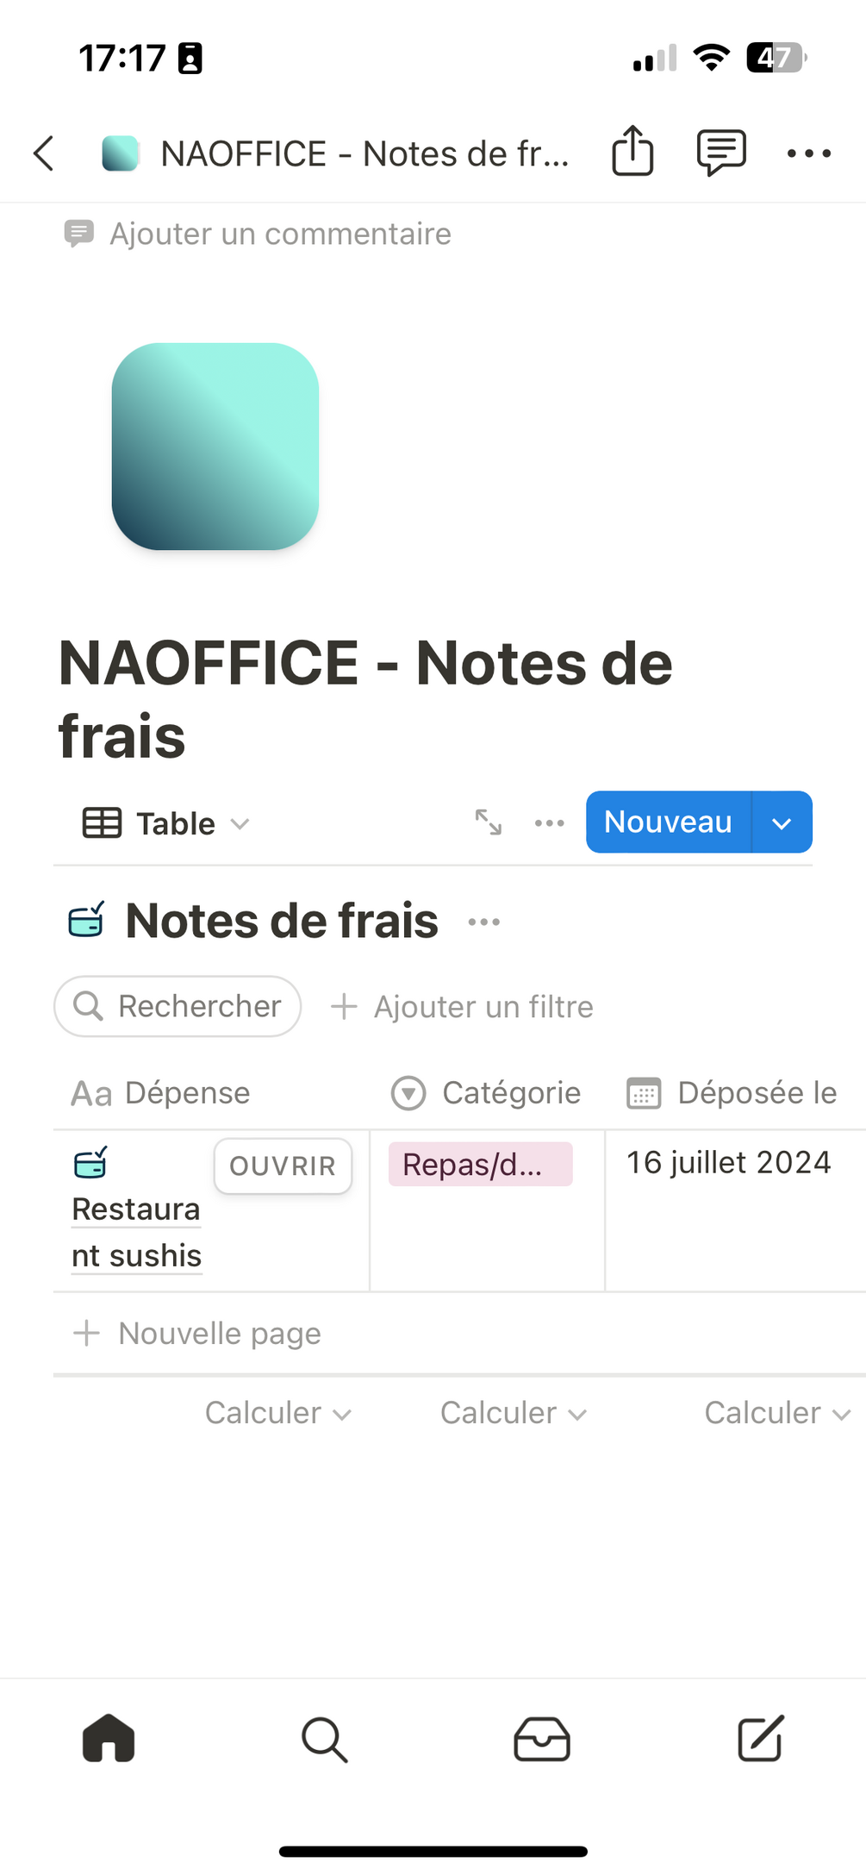Expand the arrow beside Nouveau button
This screenshot has width=866, height=1875.
(782, 822)
